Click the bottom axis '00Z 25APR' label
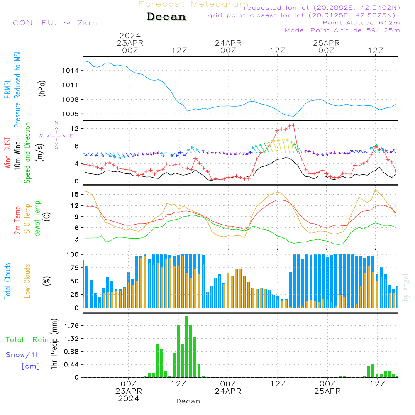 click(327, 388)
